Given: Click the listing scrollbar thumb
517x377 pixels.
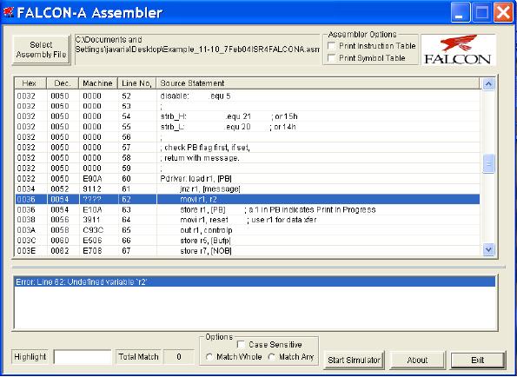Looking at the screenshot, I should click(488, 163).
